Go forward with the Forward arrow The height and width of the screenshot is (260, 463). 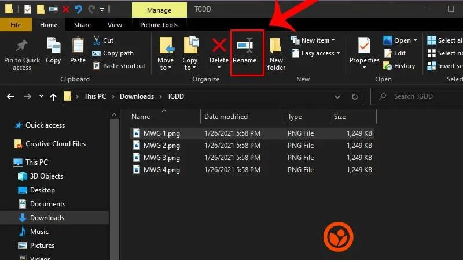[27, 96]
